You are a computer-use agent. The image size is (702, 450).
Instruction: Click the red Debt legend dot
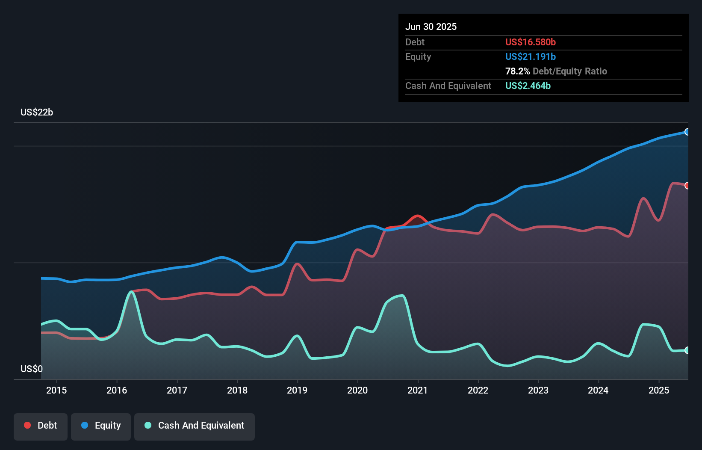coord(27,425)
